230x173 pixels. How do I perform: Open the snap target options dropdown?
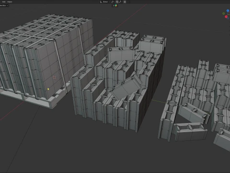coord(120,2)
